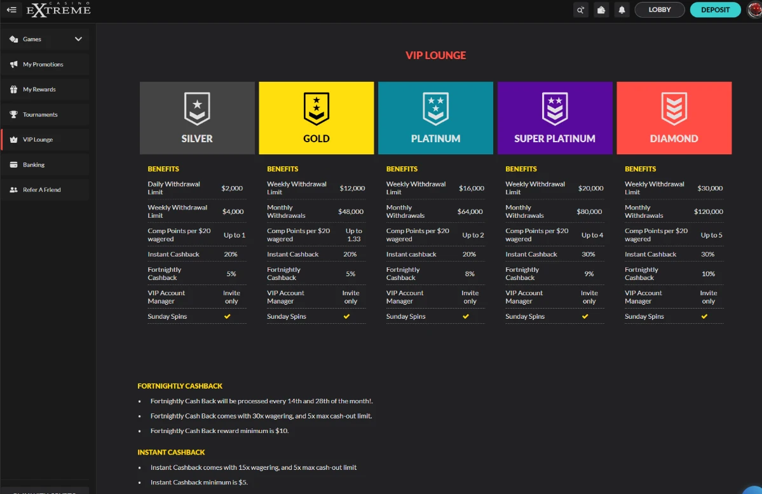Image resolution: width=762 pixels, height=494 pixels.
Task: Click Super Platinum fortnightly cashback 9%
Action: coord(589,274)
